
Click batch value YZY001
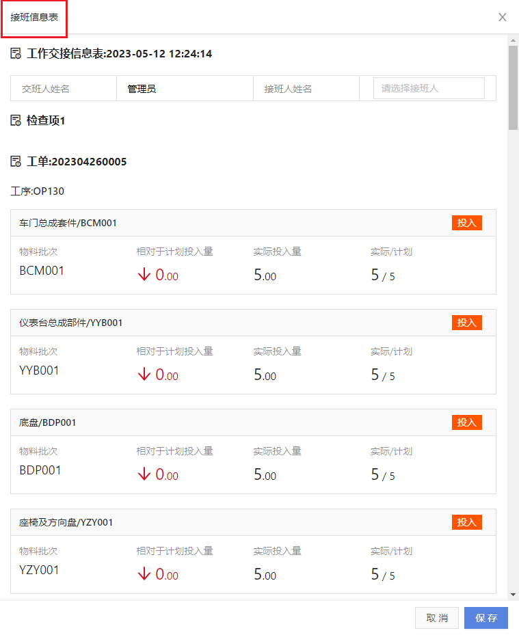click(x=39, y=570)
